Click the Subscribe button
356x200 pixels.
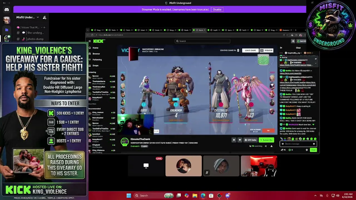(x=266, y=140)
